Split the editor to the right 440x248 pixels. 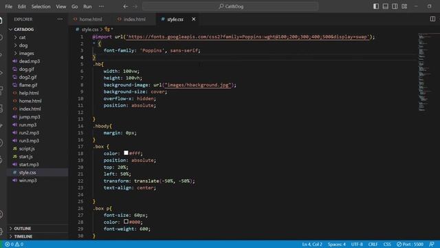[432, 19]
